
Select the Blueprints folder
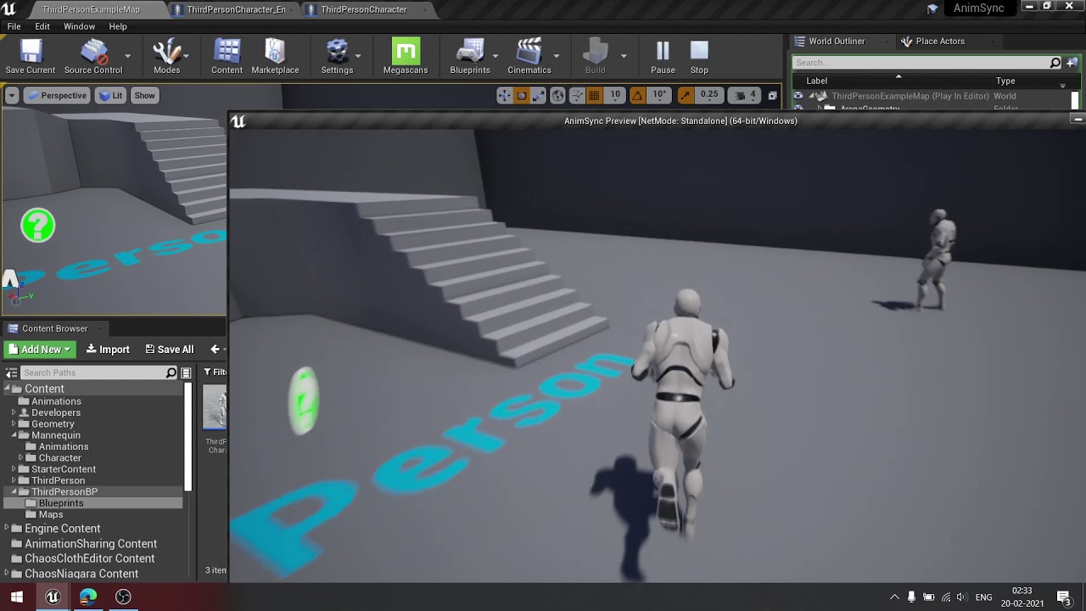[x=61, y=503]
